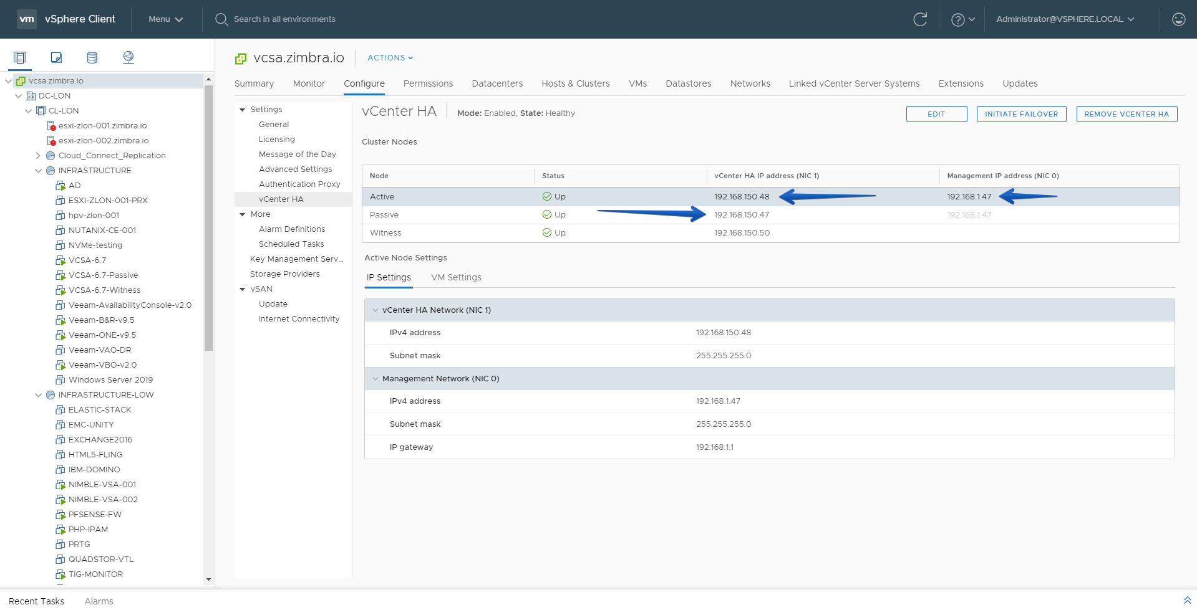This screenshot has height=610, width=1197.
Task: Click the VMware vm logo
Action: pos(27,19)
